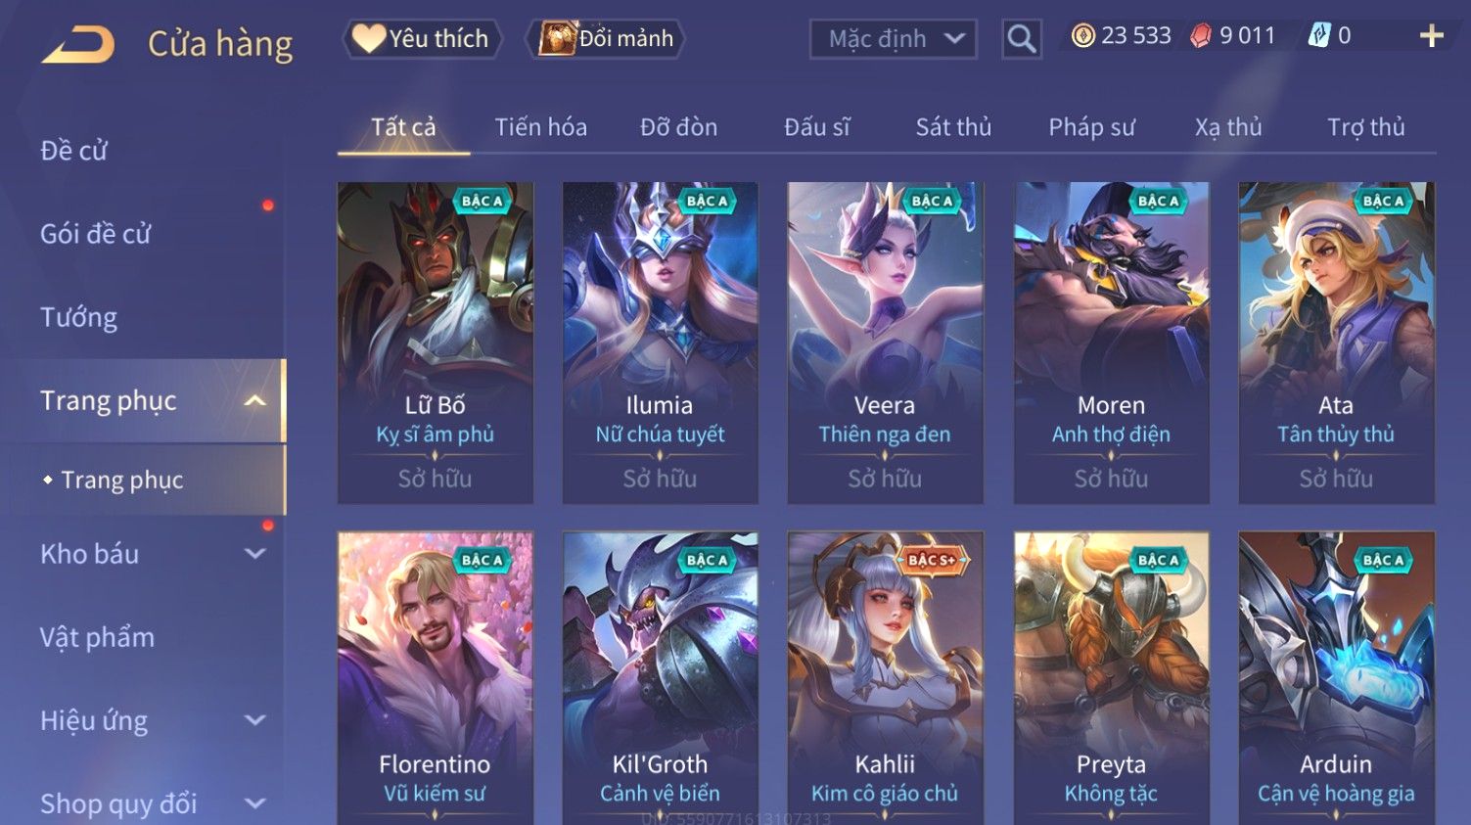Select the Pháp sư filter tab

pos(1091,127)
